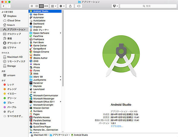Select FaceTime from the application list
This screenshot has width=178, height=137.
38,36
